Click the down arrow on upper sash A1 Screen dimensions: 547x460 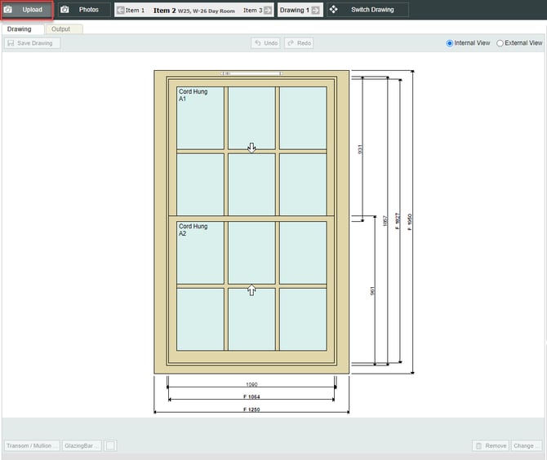251,148
